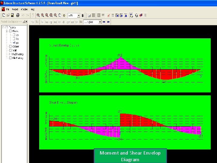Pin the Project Workspace panel
The height and width of the screenshot is (163, 217).
[x=24, y=22]
